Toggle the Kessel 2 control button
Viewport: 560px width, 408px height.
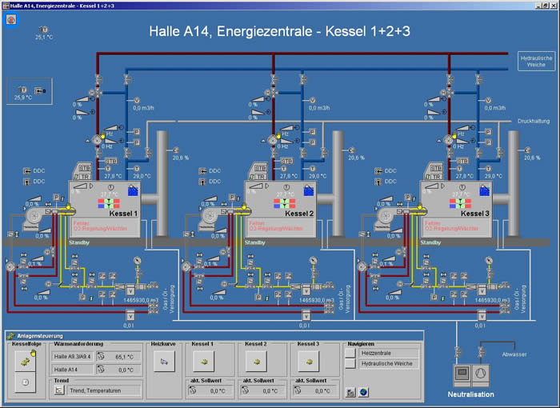(x=257, y=362)
